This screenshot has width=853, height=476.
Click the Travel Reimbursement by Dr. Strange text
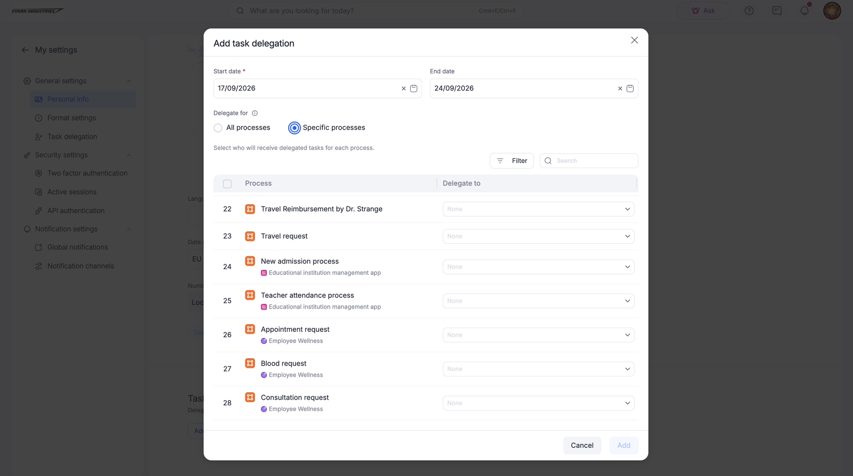click(322, 209)
